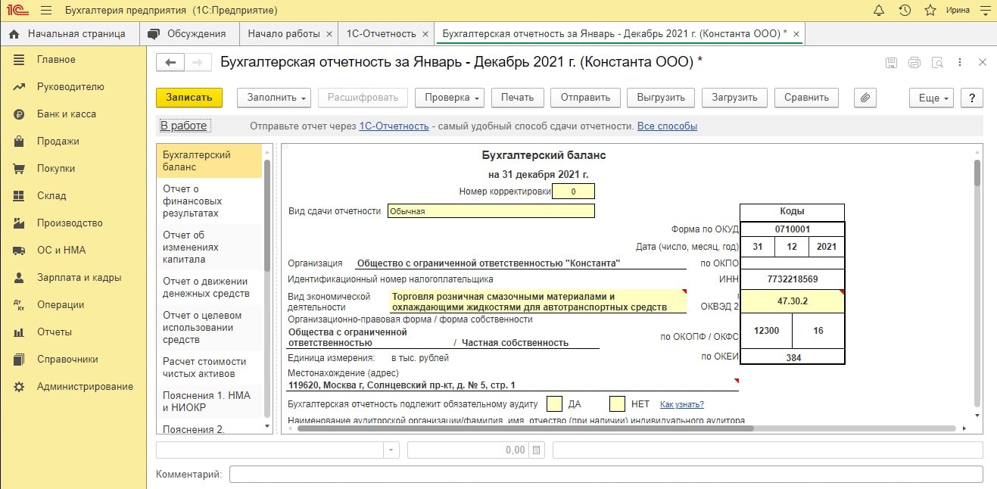
Task: Close the 1С-Отчетность tab
Action: pos(425,34)
